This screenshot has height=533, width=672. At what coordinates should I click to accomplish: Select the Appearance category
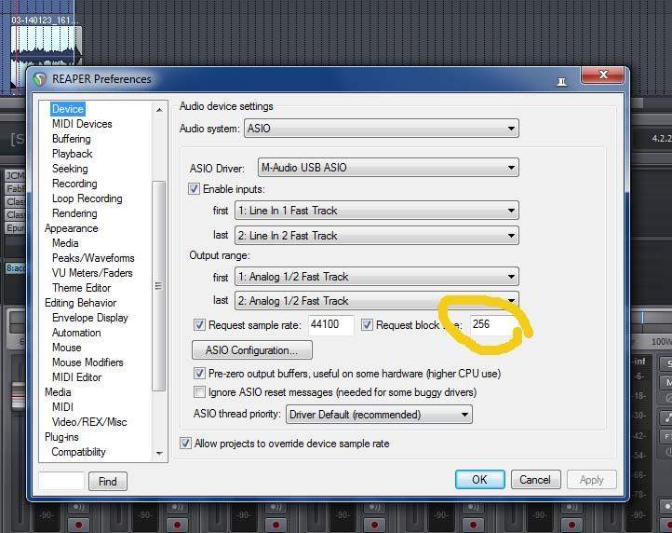point(71,228)
